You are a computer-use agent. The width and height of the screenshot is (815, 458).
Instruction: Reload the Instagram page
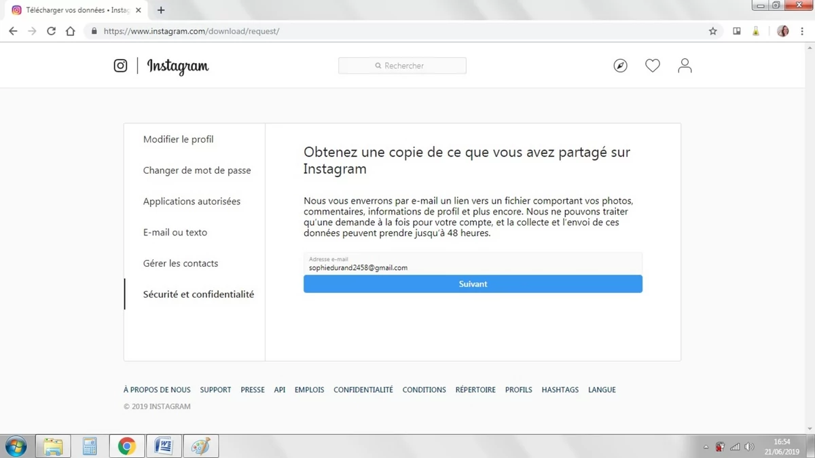pyautogui.click(x=51, y=31)
